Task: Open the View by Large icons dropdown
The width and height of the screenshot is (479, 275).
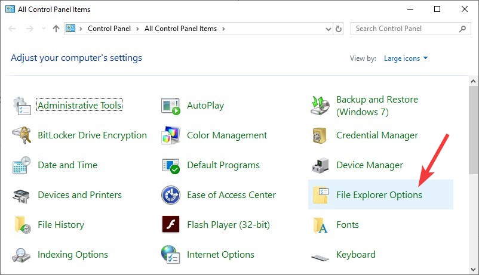Action: [406, 58]
